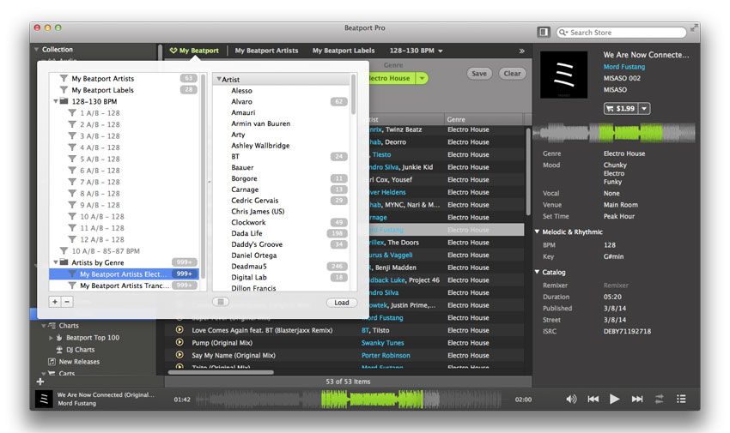Click the minus button in filter popup

(x=67, y=302)
